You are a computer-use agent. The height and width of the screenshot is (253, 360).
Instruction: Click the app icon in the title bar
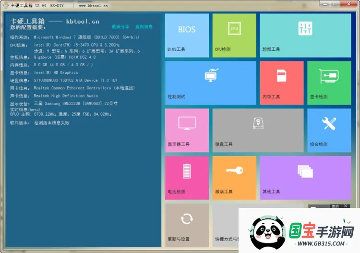click(x=6, y=5)
